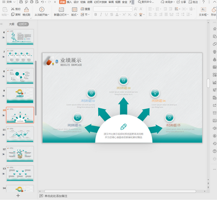This screenshot has width=217, height=200.
Task: Undo the last action
Action: [x=42, y=2]
